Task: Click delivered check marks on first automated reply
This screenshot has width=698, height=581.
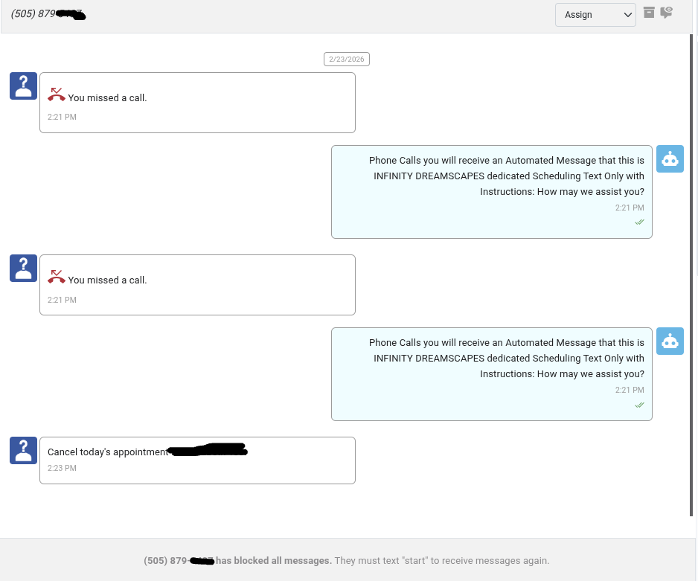Action: 639,222
